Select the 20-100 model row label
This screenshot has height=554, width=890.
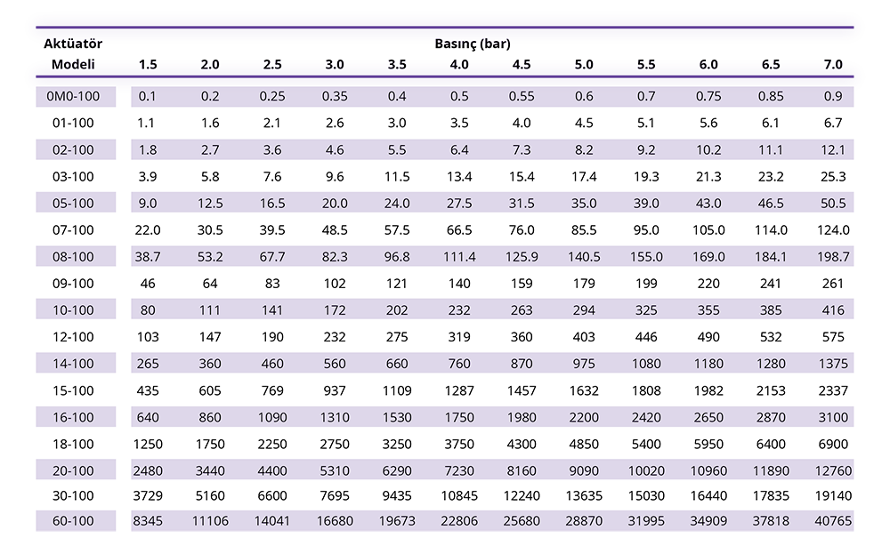point(73,470)
